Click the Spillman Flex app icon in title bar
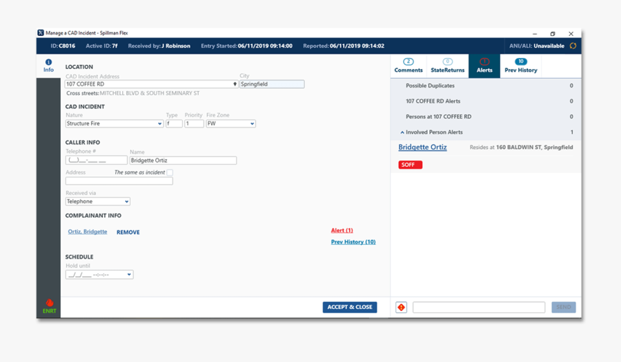The image size is (621, 362). click(x=41, y=33)
